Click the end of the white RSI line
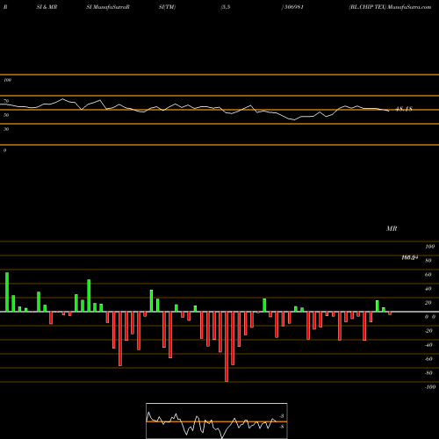439x439 pixels. pyautogui.click(x=389, y=111)
